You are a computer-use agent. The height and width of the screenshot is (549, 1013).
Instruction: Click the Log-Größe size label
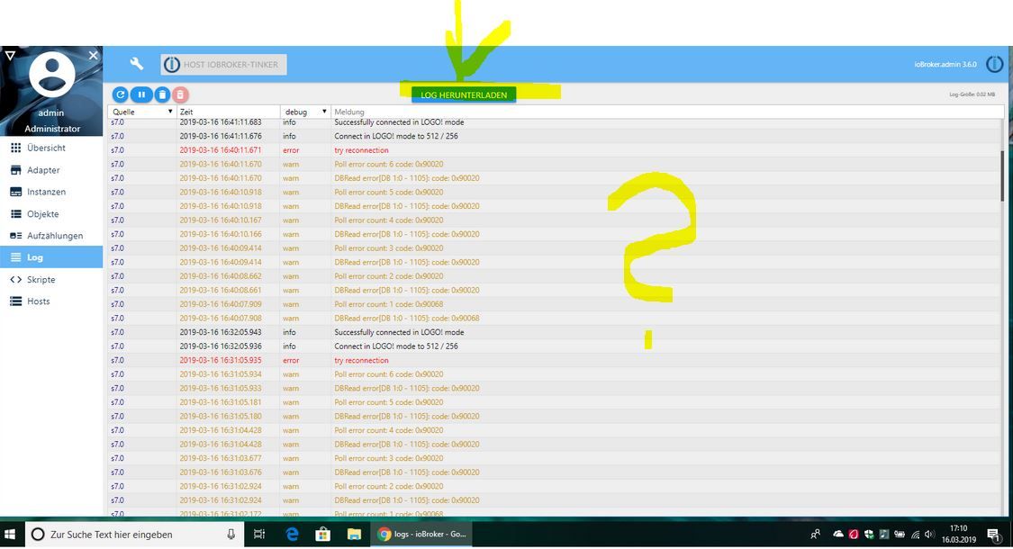972,94
